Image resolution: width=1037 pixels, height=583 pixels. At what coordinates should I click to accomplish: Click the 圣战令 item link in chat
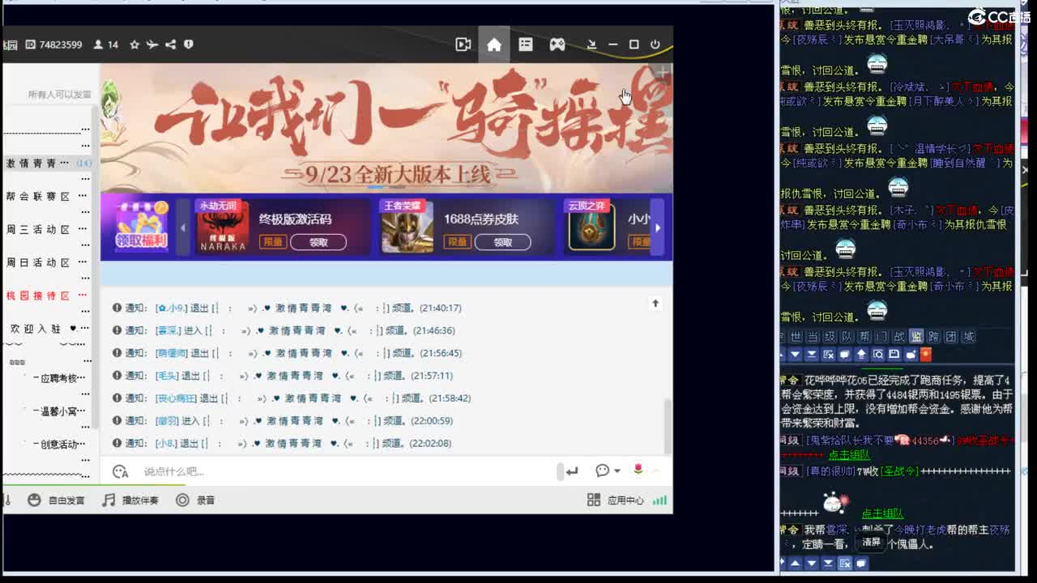(x=899, y=471)
